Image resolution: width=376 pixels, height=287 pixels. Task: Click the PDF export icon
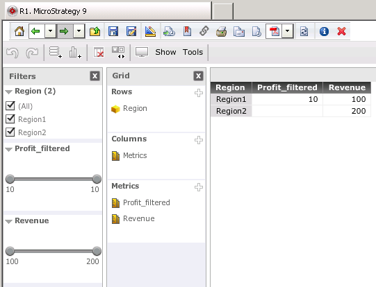[x=274, y=31]
